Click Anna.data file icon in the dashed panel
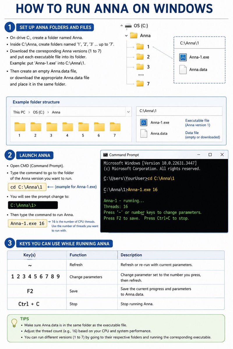 click(183, 70)
